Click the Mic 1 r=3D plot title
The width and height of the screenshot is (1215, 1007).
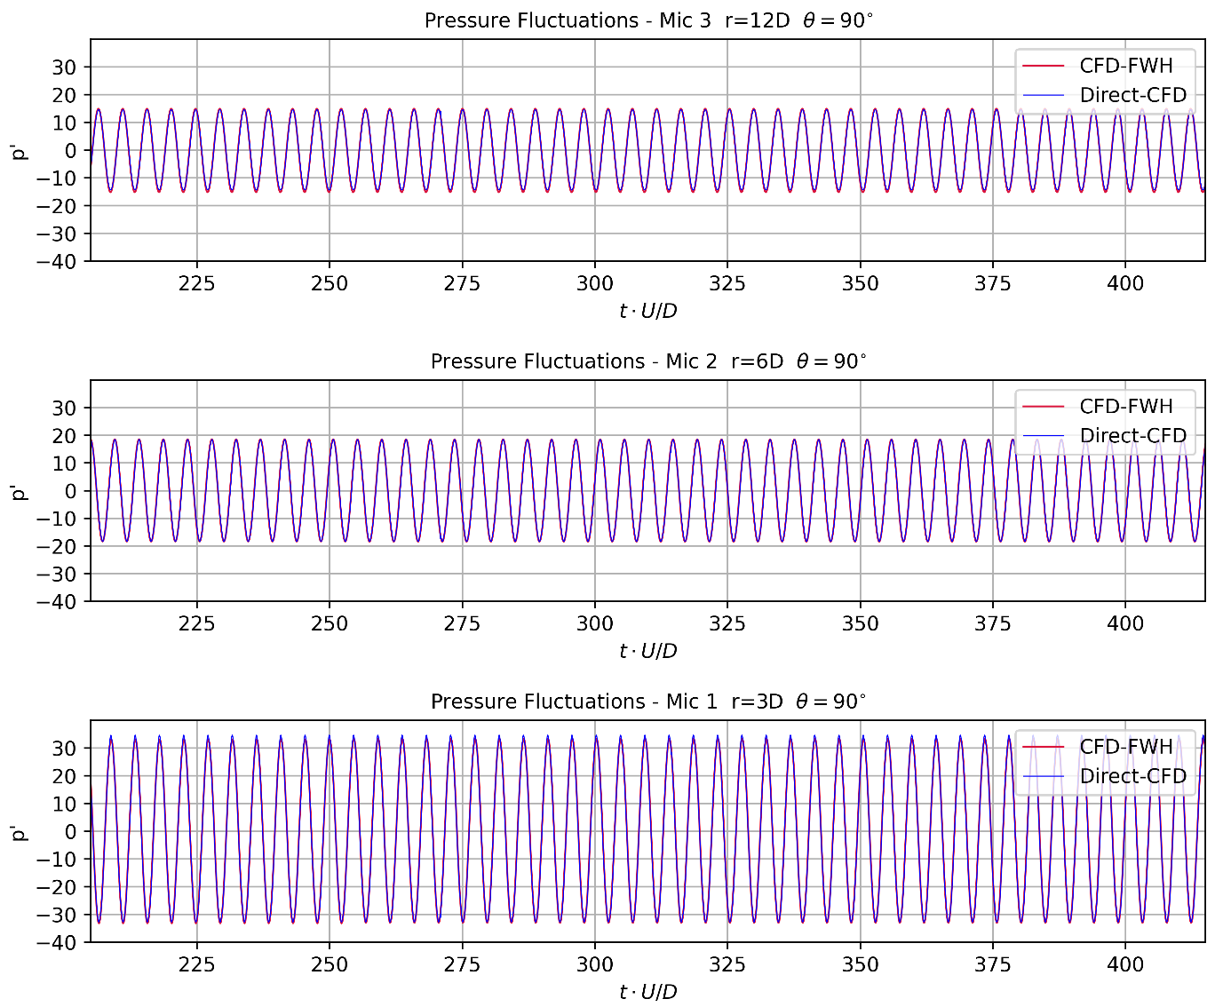[x=648, y=702]
